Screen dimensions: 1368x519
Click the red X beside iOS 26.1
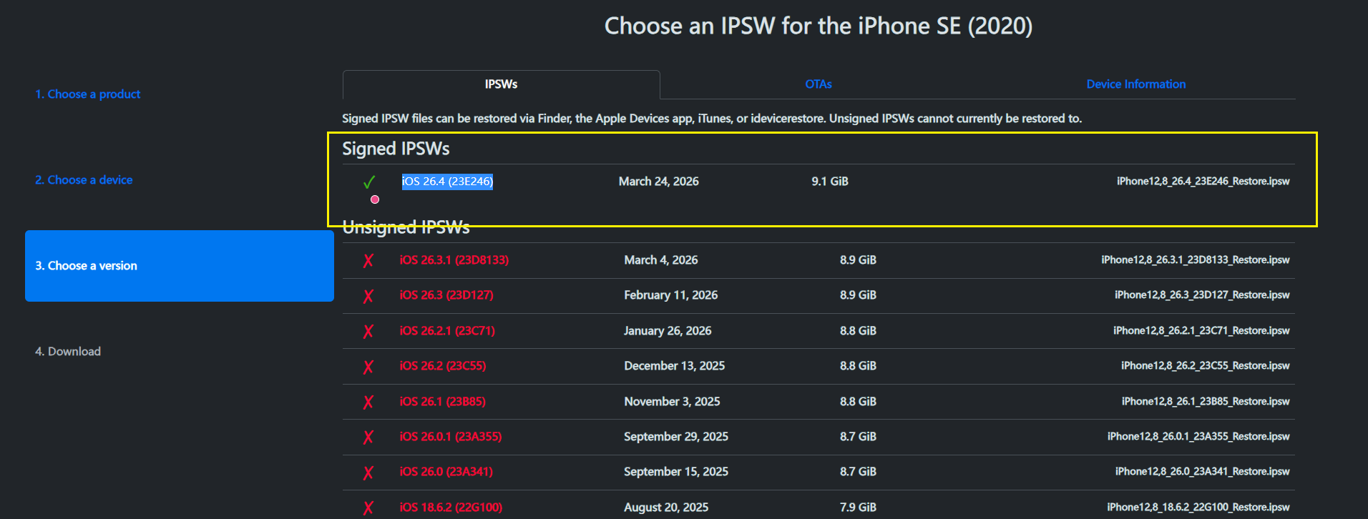(368, 402)
